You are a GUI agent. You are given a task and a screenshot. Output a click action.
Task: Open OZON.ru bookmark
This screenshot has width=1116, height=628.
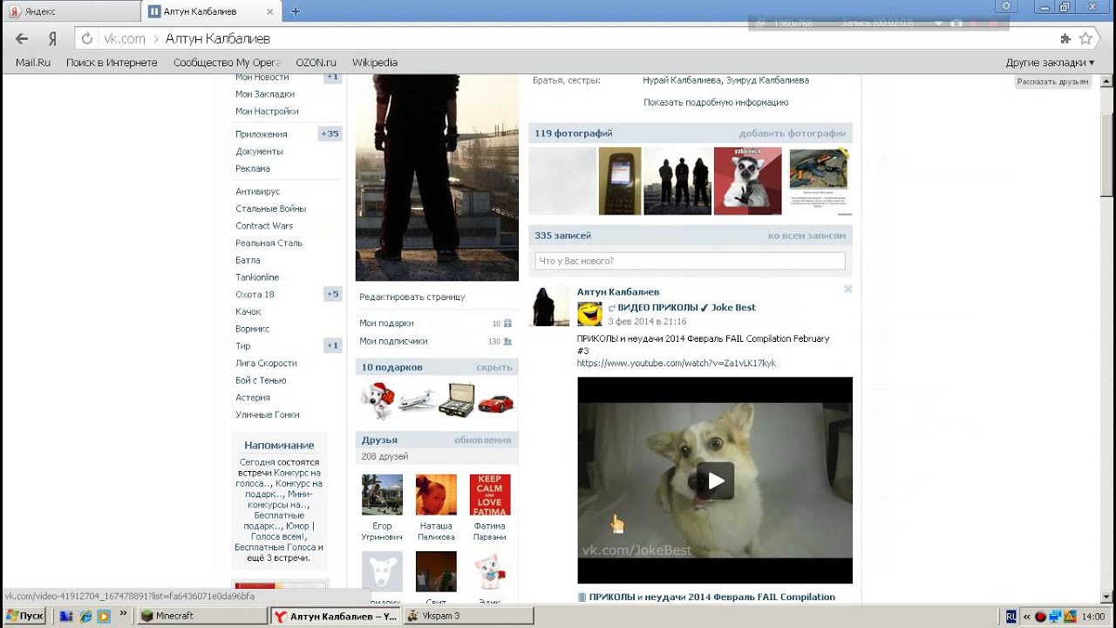point(316,63)
